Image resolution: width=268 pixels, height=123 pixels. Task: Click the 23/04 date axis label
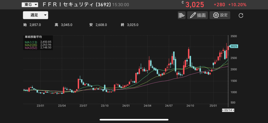[62, 106]
